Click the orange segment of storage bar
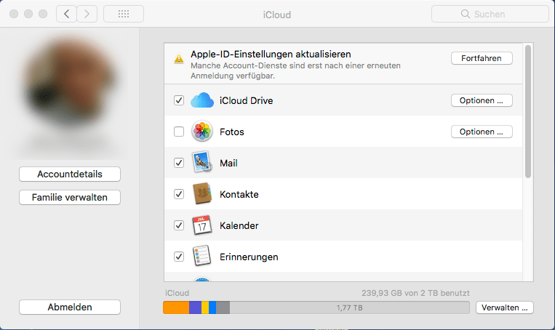Image resolution: width=555 pixels, height=330 pixels. 176,307
